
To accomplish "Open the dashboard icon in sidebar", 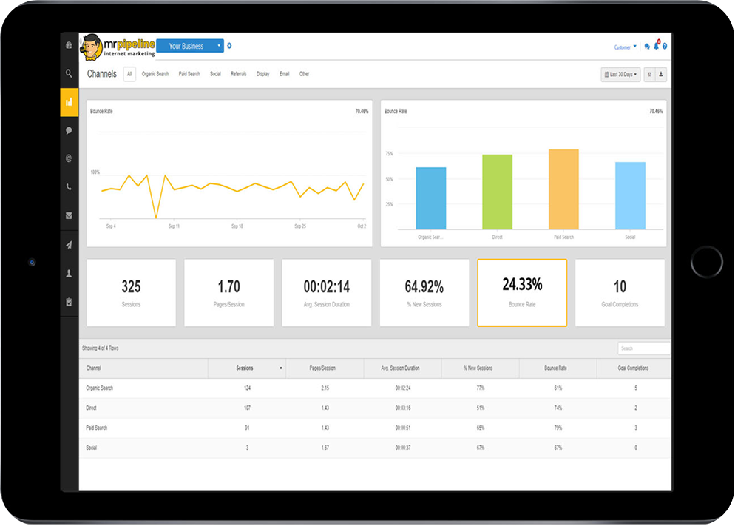I will 69,45.
